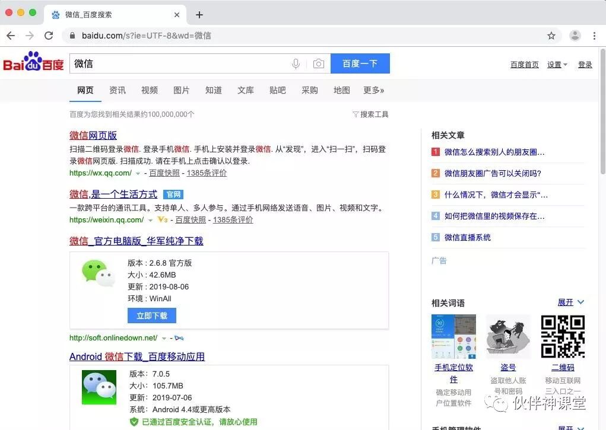This screenshot has height=430, width=606.
Task: Open article 微信怎么搜索别人的朋友圈
Action: [494, 152]
